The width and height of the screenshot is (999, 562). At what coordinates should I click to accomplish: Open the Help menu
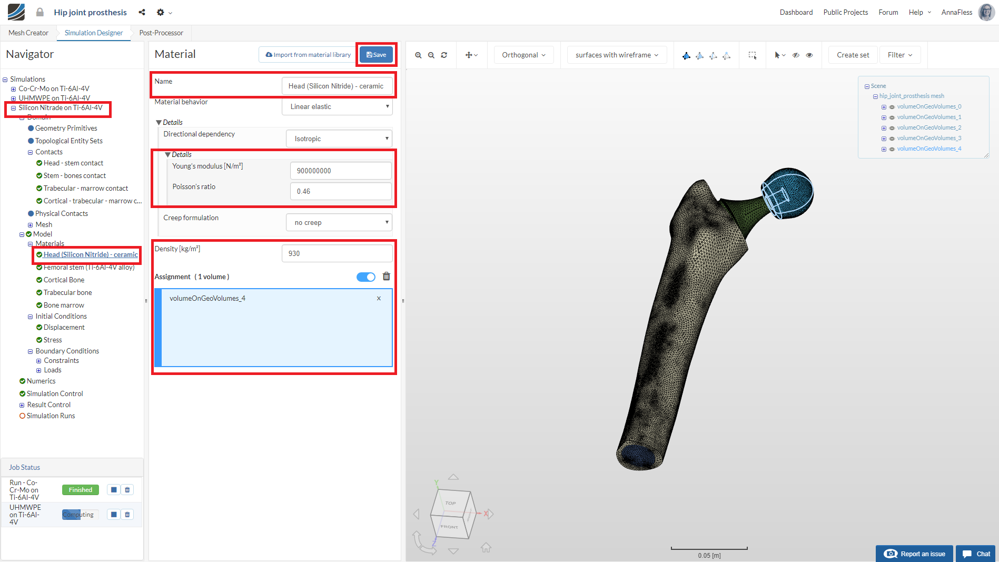tap(919, 12)
